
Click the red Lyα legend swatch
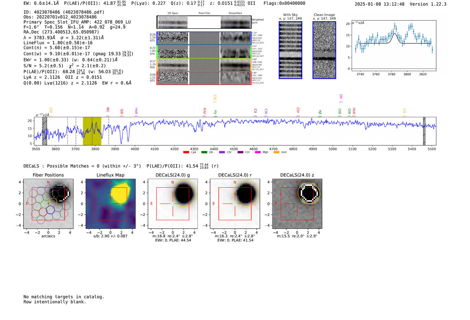(186, 152)
